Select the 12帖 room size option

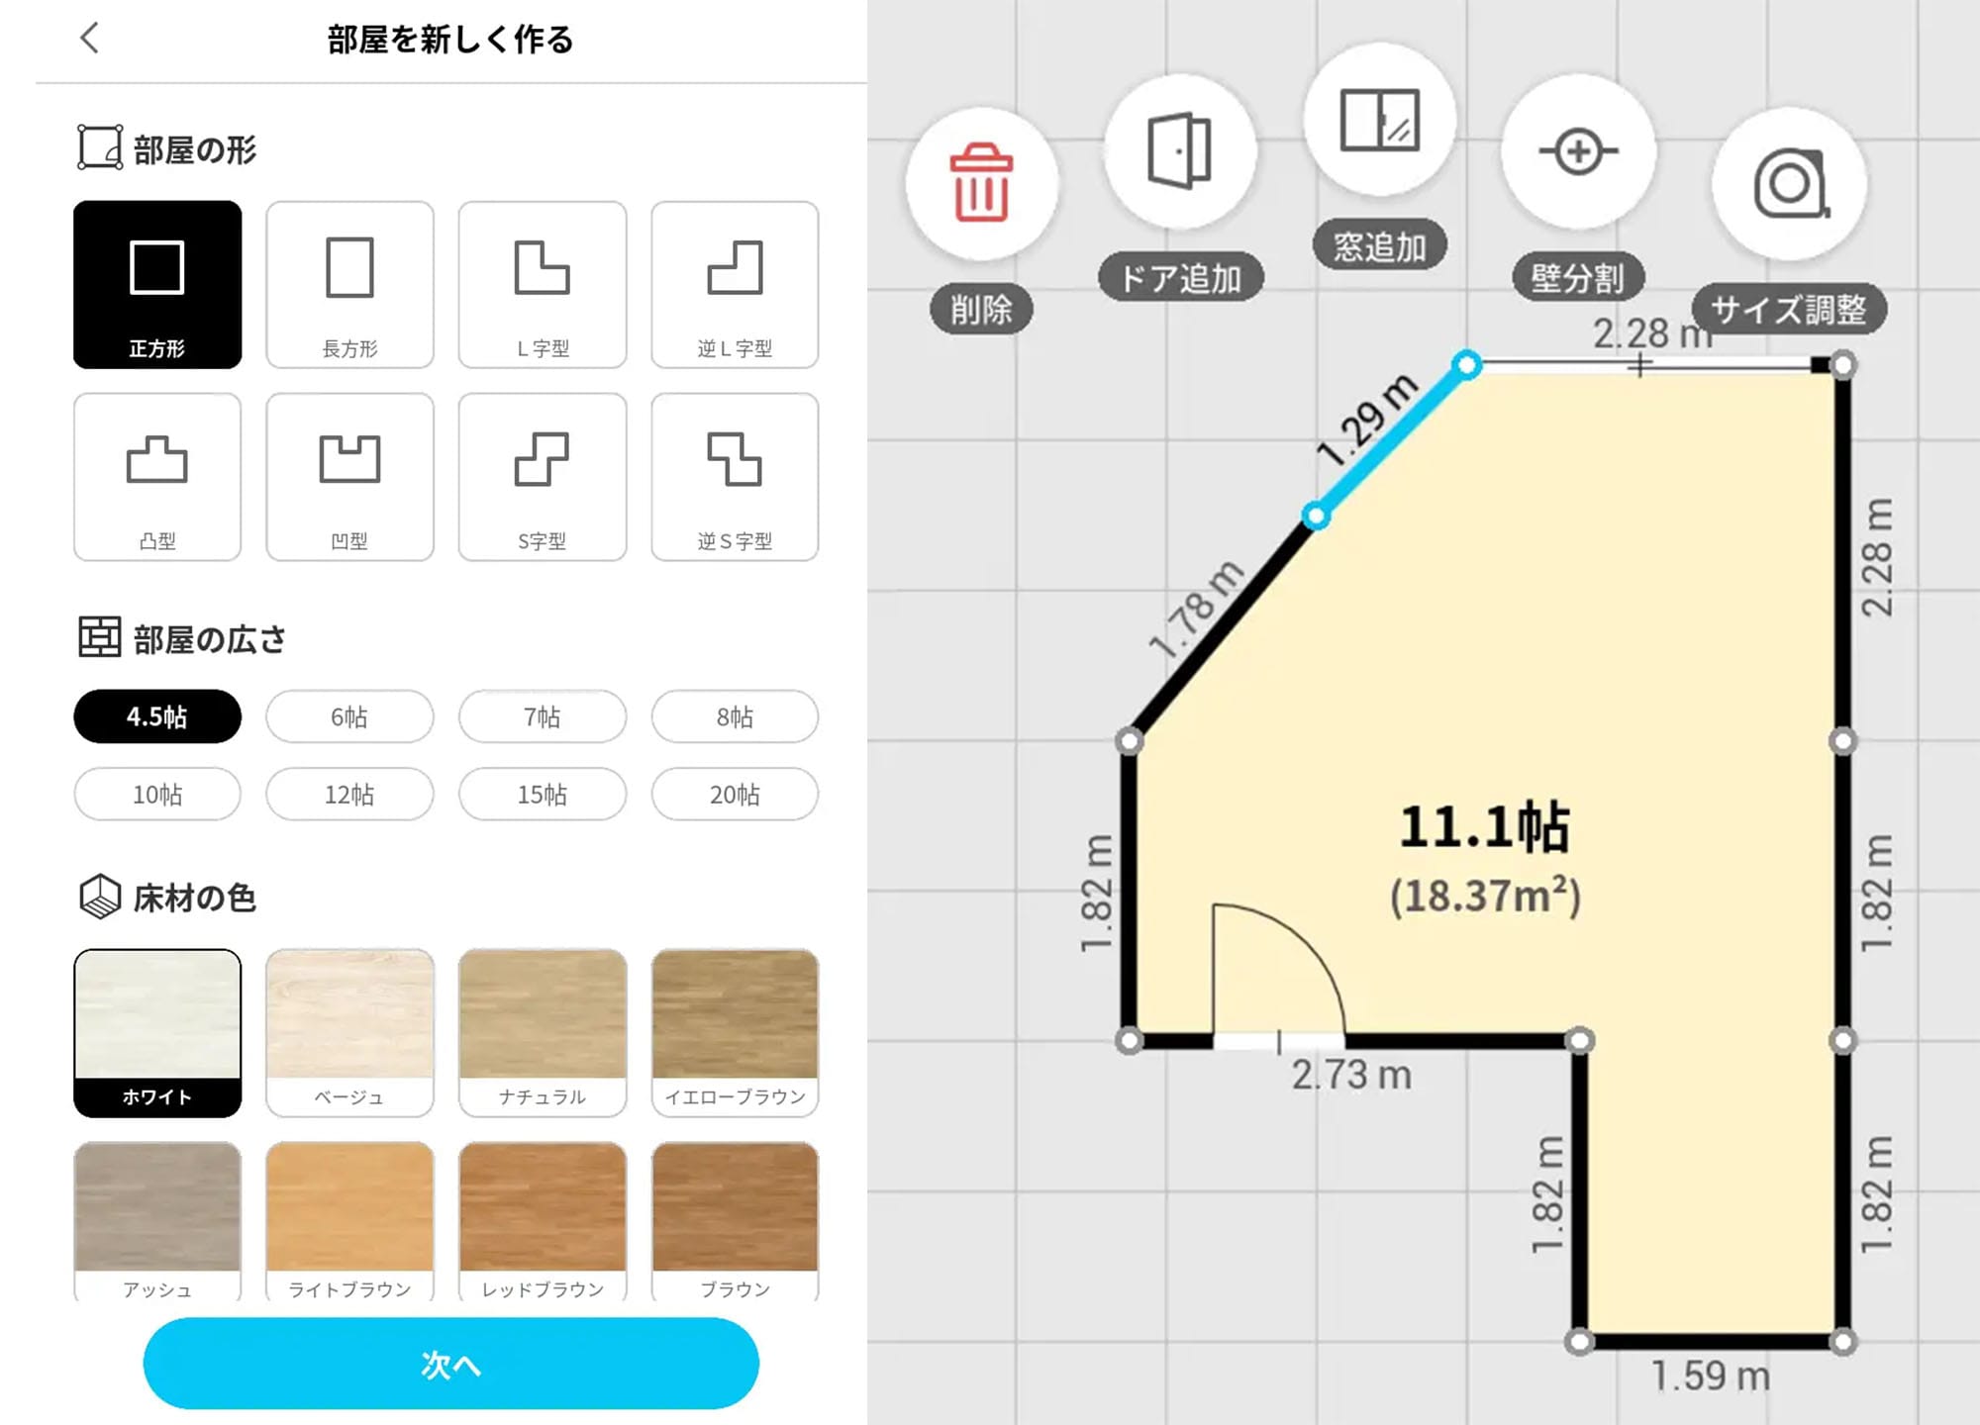[x=349, y=795]
